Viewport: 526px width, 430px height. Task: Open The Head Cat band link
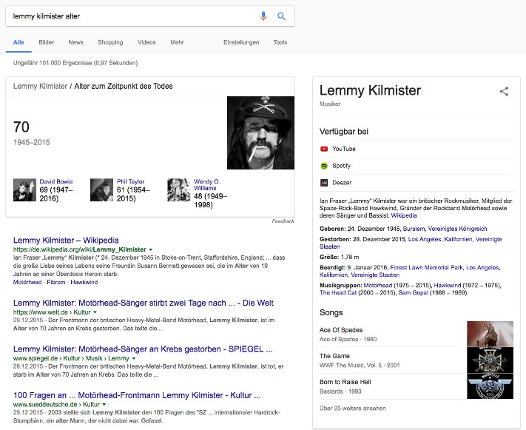pyautogui.click(x=338, y=292)
